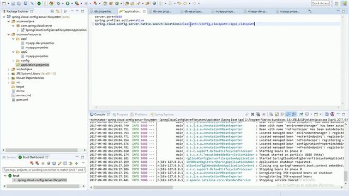
Task: Expand the Maven Dependencies node
Action: click(9, 78)
